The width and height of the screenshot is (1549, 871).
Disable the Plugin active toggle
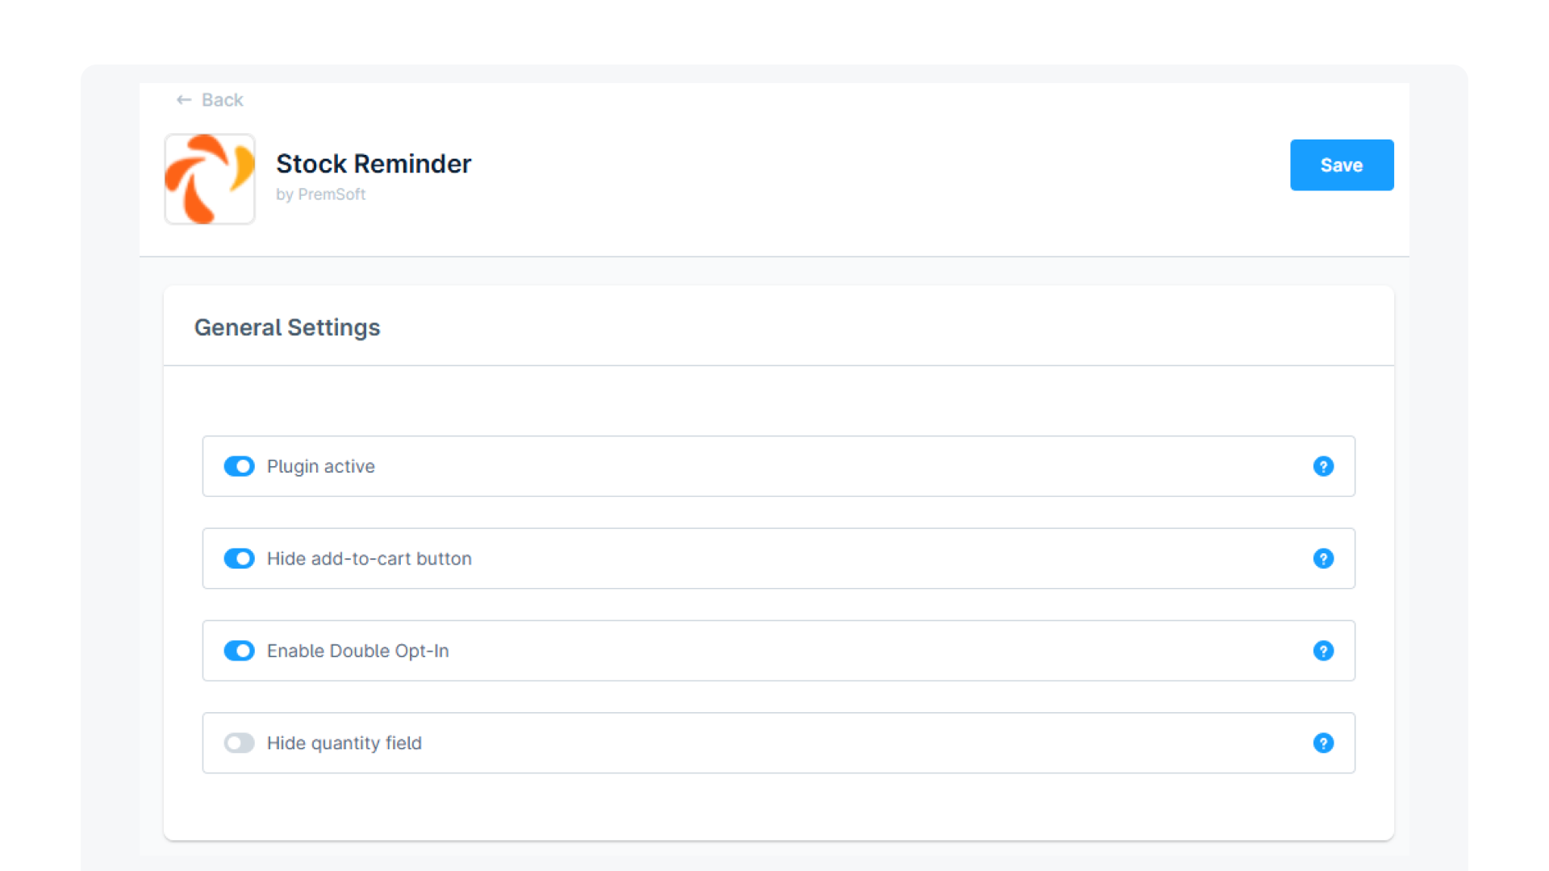239,466
